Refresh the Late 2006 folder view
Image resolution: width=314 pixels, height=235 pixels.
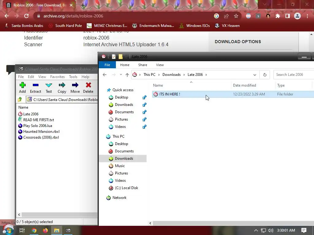(265, 75)
